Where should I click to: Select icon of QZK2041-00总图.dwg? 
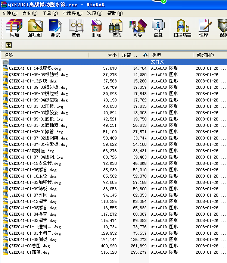[x=6, y=246]
